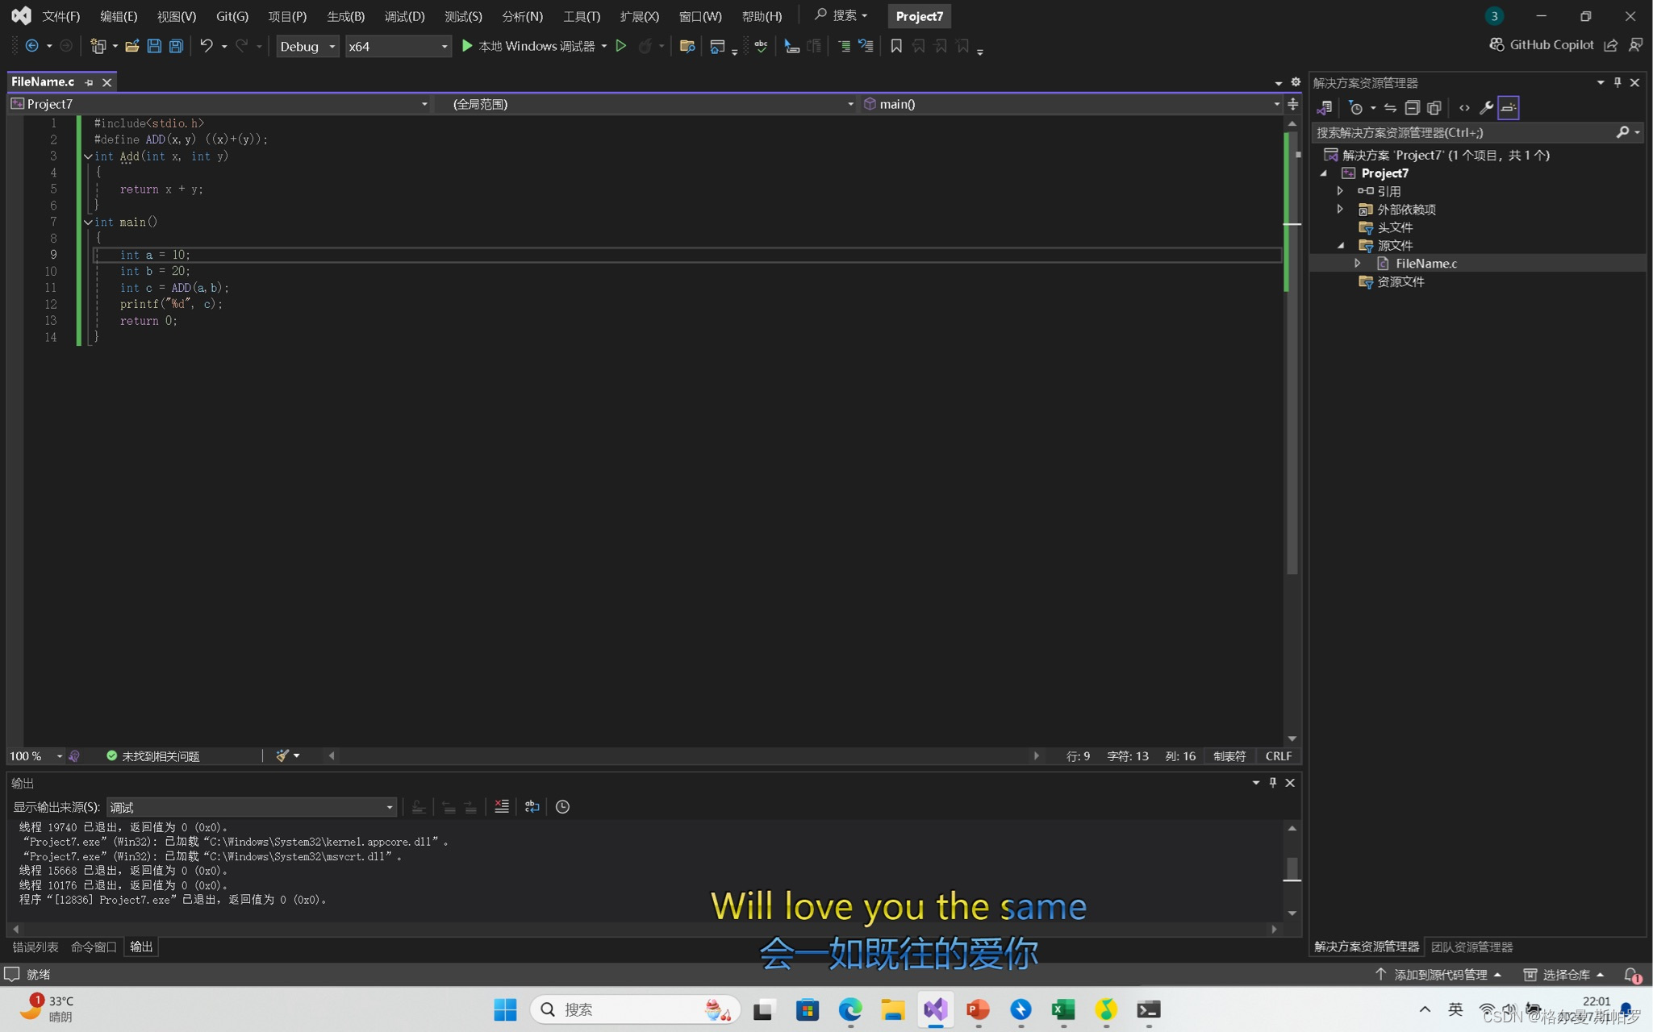Viewport: 1653px width, 1032px height.
Task: Click the pending changes filter clock icon
Action: [x=1356, y=107]
